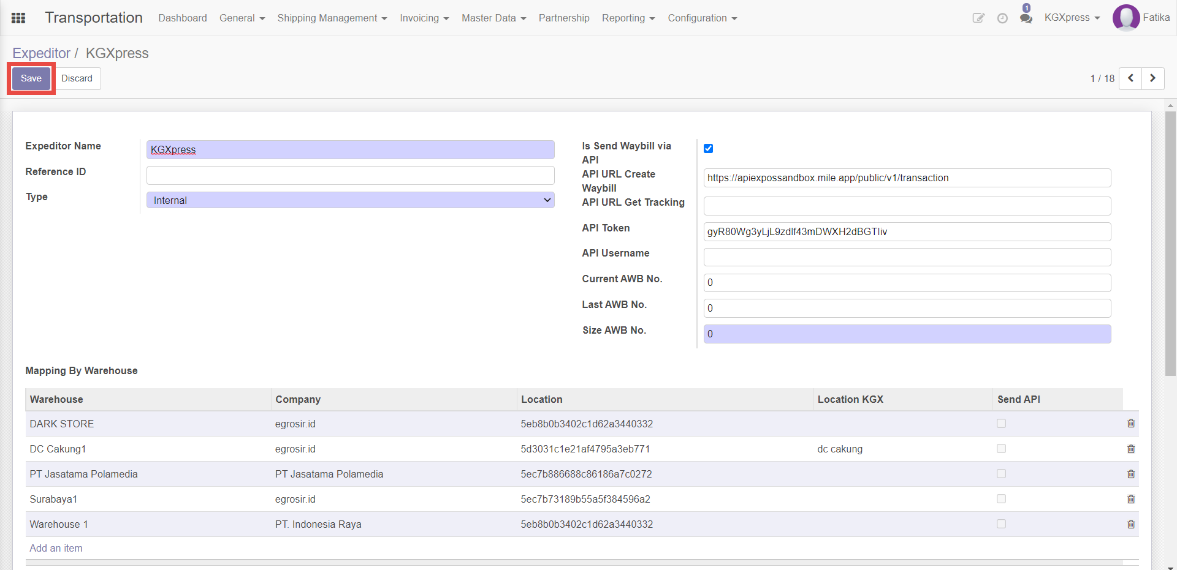Click the vertical page scrollbar
The image size is (1177, 570).
pyautogui.click(x=1170, y=244)
